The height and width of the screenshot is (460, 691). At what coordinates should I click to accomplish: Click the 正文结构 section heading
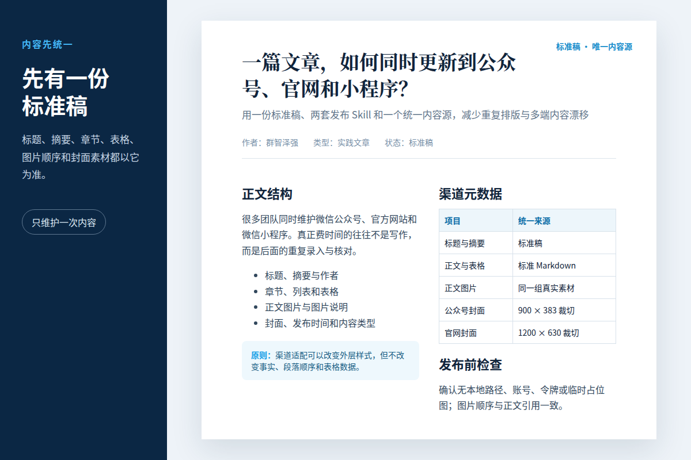(267, 194)
